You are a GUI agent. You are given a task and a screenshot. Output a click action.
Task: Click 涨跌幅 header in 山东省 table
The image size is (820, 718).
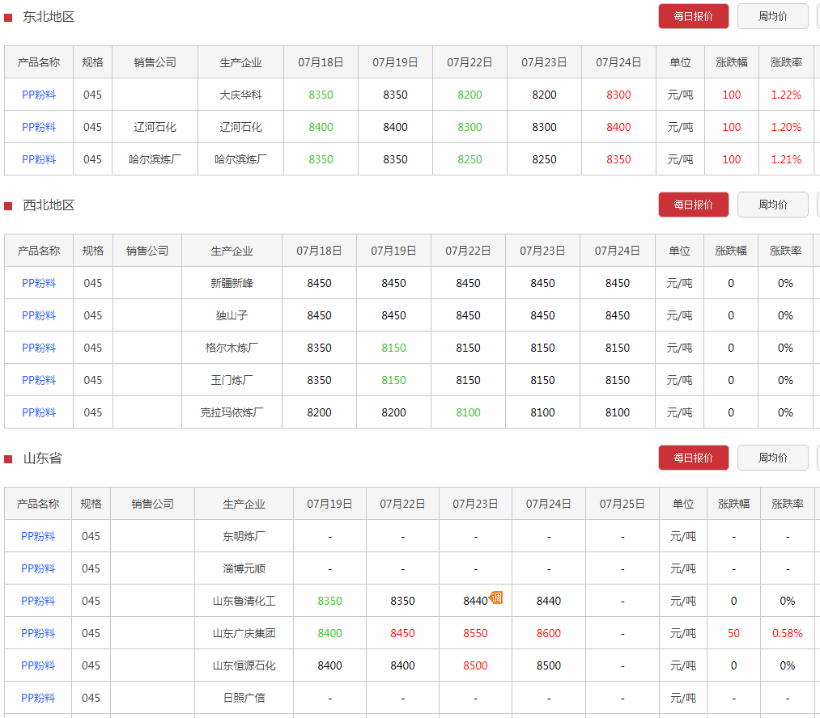[733, 505]
